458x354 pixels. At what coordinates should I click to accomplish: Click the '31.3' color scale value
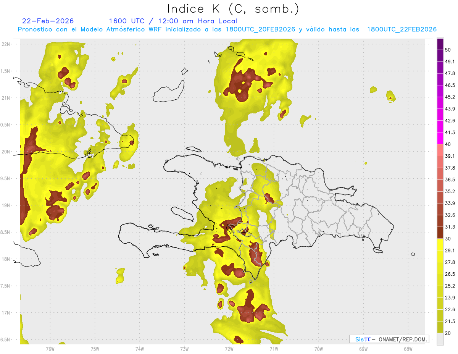click(450, 227)
